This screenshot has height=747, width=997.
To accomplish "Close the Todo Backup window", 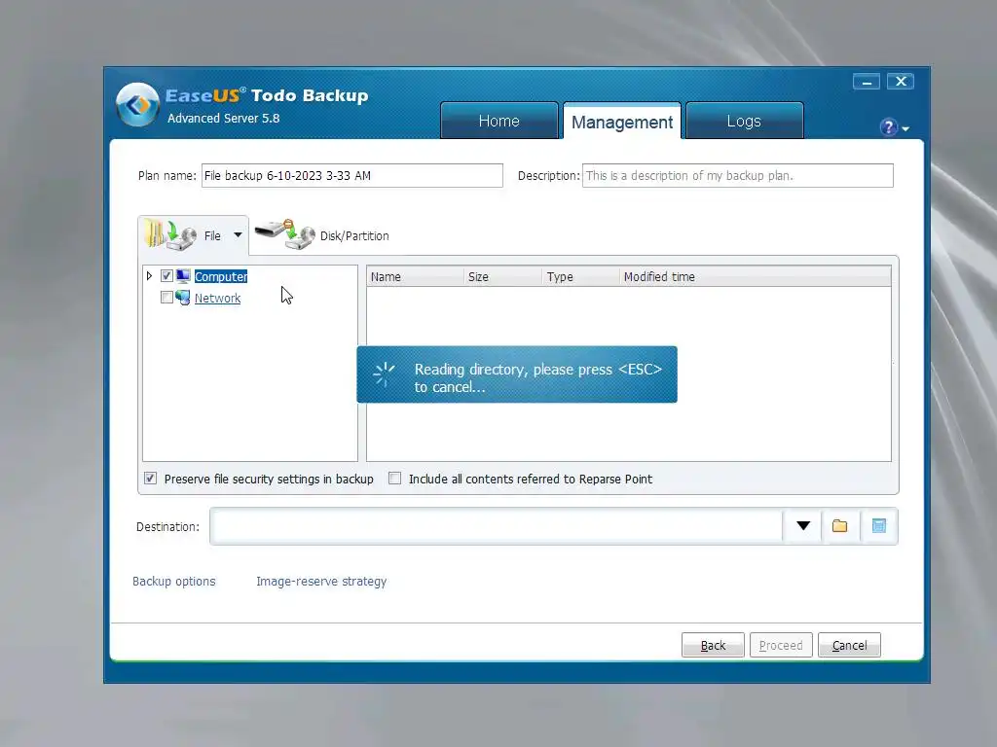I will (x=901, y=82).
